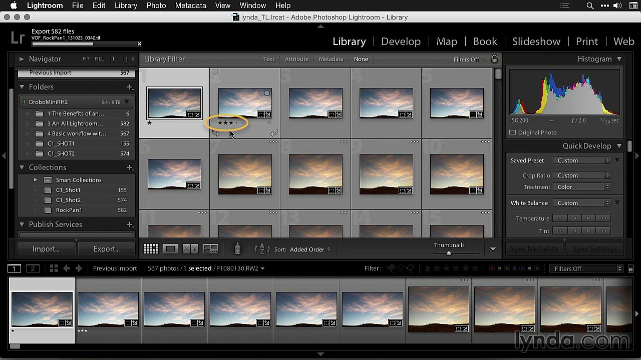Click the Library Filter lock icon

[494, 58]
